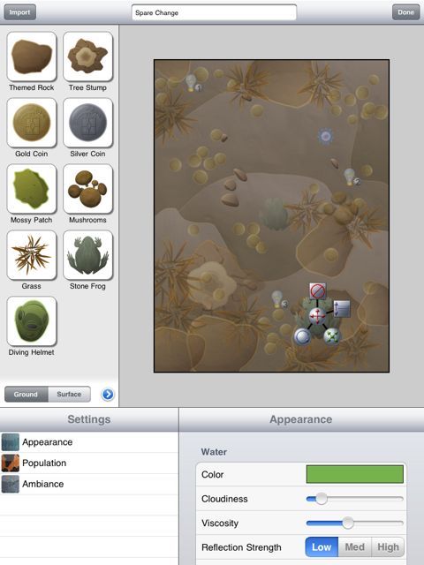
Task: Set Reflection Strength to Low
Action: click(x=322, y=547)
